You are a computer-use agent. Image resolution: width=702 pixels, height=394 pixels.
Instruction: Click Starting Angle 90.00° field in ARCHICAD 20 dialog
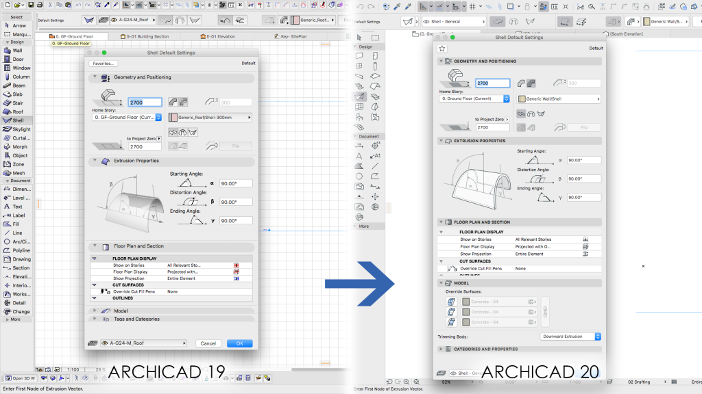point(584,160)
